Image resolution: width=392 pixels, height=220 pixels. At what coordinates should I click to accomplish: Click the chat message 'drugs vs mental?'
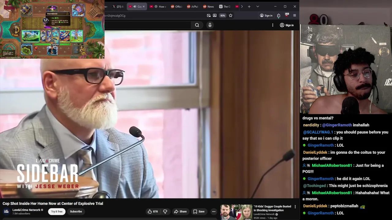[x=318, y=118]
